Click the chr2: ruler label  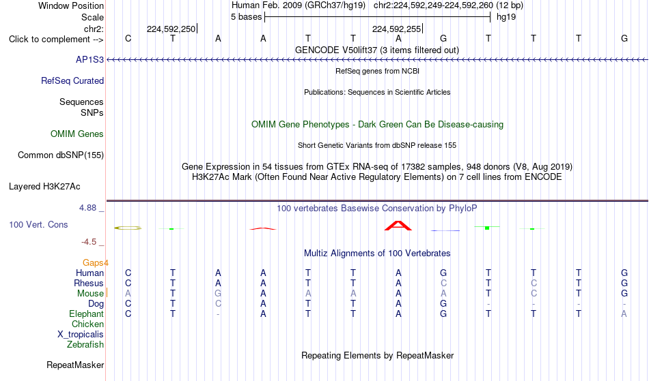point(94,29)
